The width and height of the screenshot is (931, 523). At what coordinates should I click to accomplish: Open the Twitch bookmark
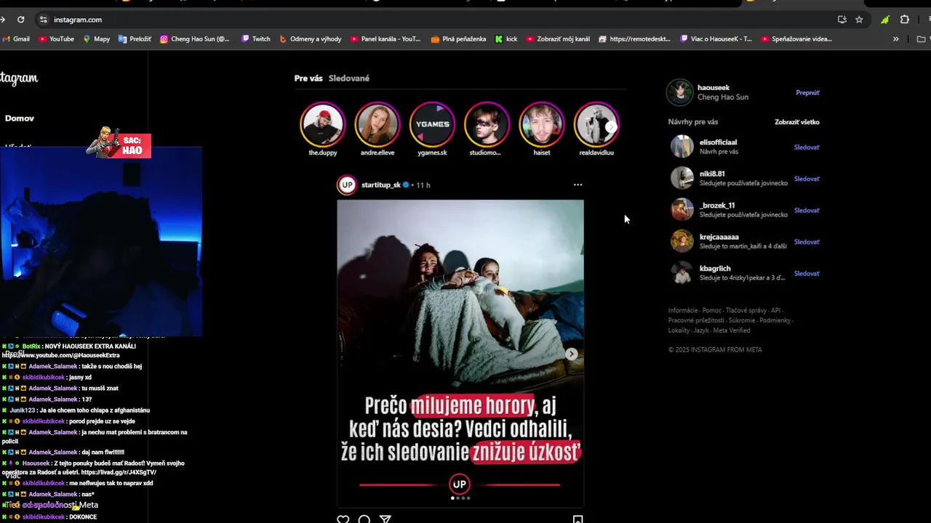[256, 39]
